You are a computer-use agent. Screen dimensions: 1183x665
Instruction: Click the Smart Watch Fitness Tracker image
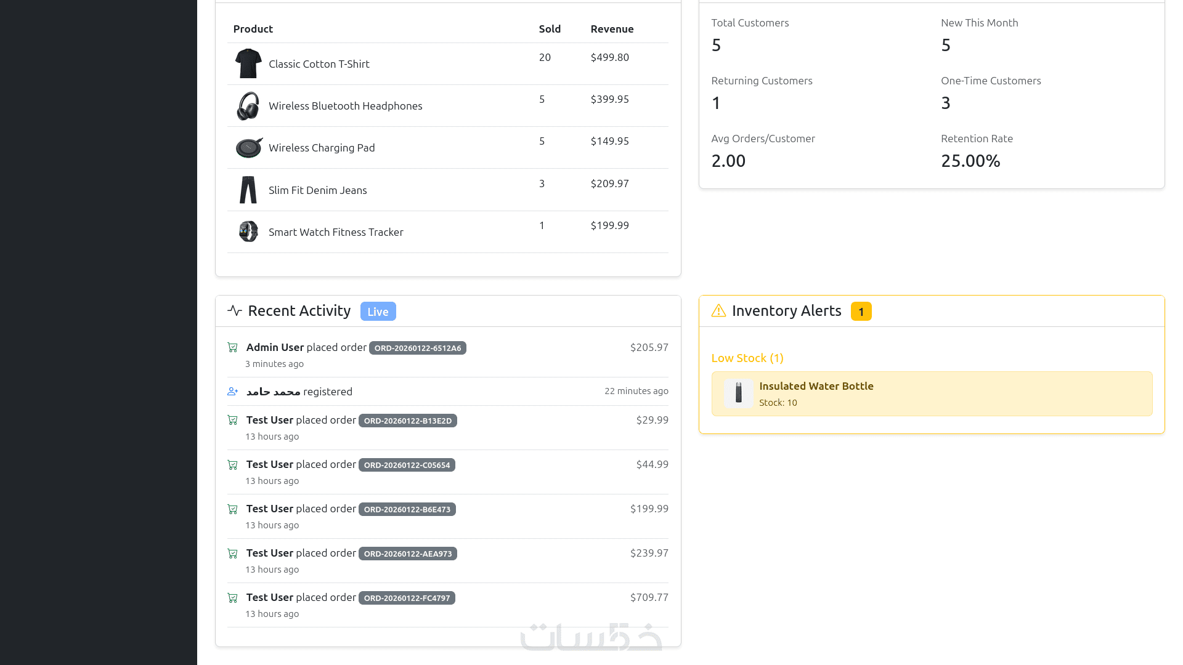point(248,232)
